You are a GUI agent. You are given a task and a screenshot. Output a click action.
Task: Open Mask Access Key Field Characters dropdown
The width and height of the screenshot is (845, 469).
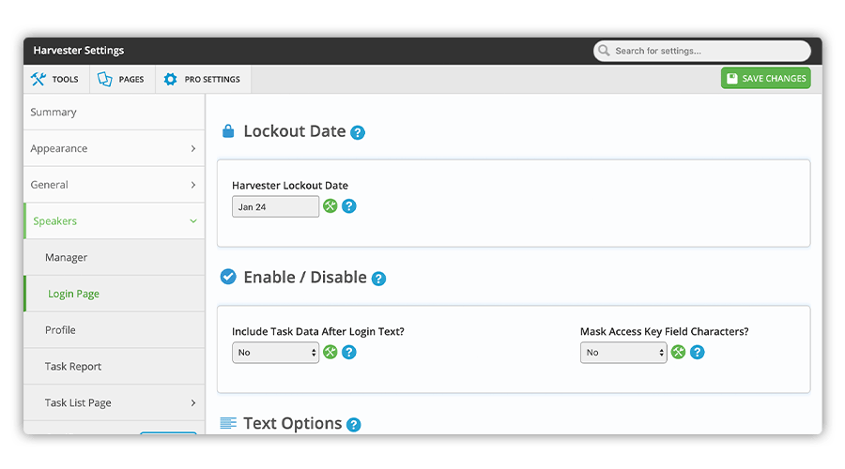coord(623,353)
